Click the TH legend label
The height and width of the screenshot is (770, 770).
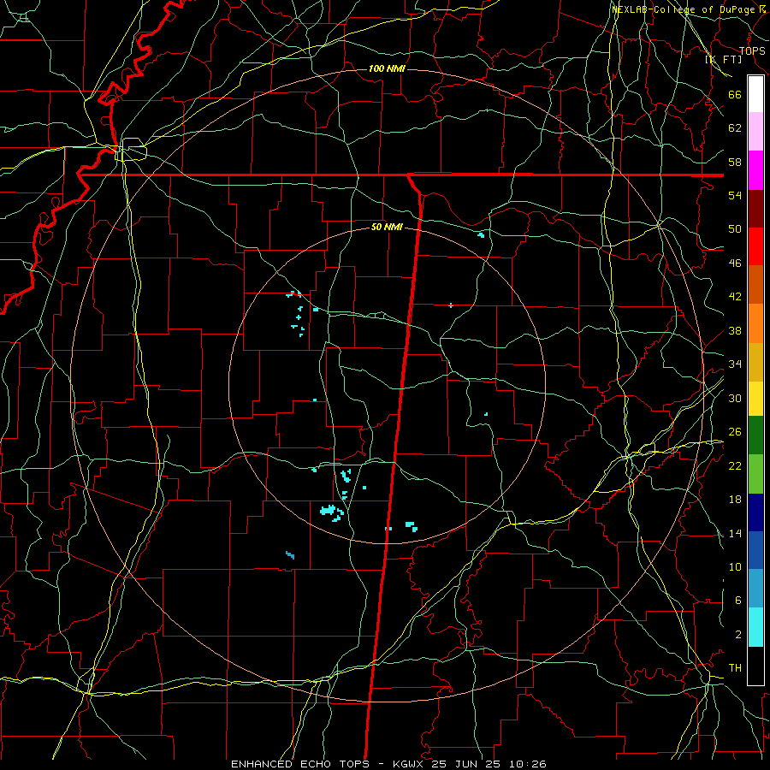point(735,667)
